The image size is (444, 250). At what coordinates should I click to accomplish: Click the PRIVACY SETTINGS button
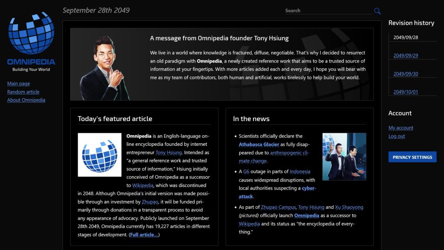(412, 157)
